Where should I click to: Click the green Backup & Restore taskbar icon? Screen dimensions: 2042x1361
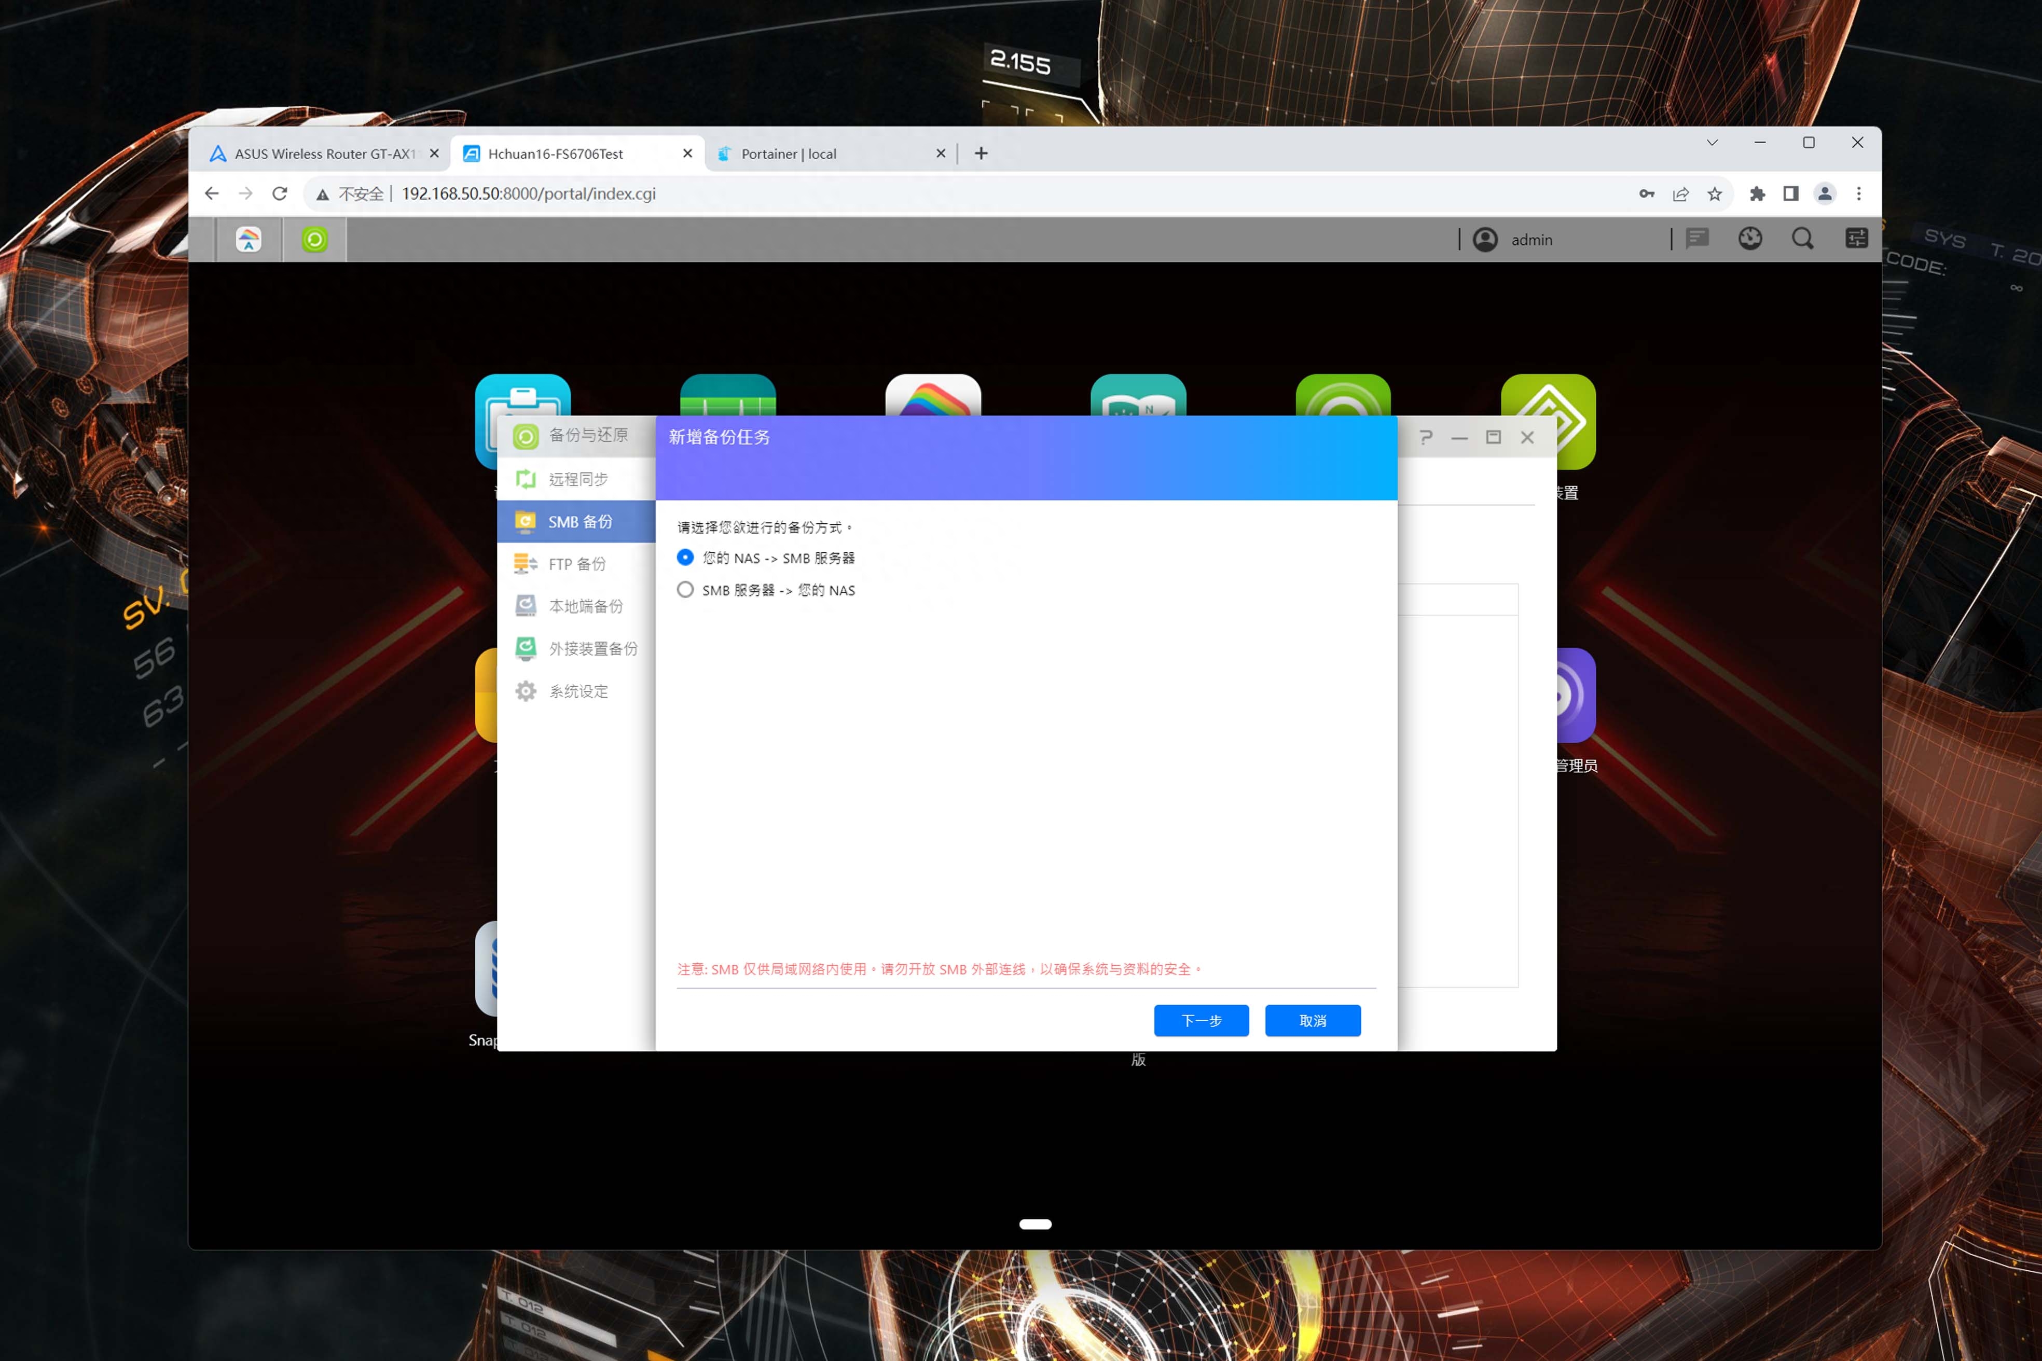314,240
